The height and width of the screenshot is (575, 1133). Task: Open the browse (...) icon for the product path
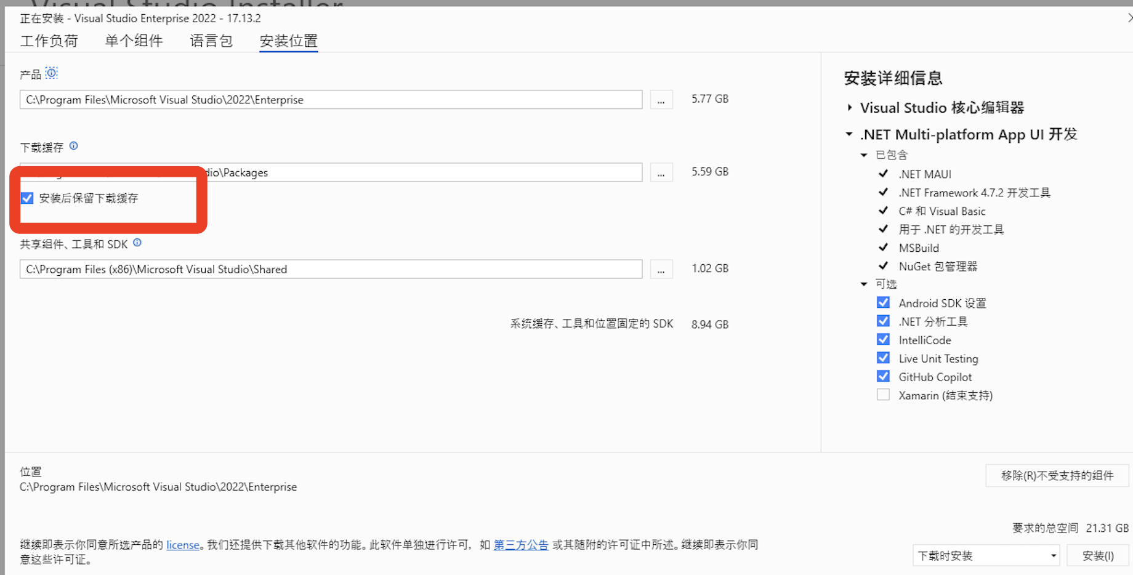(661, 99)
